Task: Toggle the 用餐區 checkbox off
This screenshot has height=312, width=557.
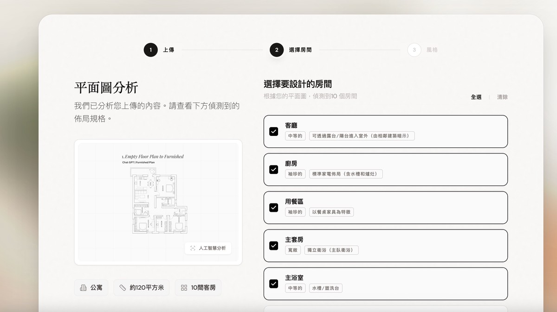Action: [x=274, y=207]
